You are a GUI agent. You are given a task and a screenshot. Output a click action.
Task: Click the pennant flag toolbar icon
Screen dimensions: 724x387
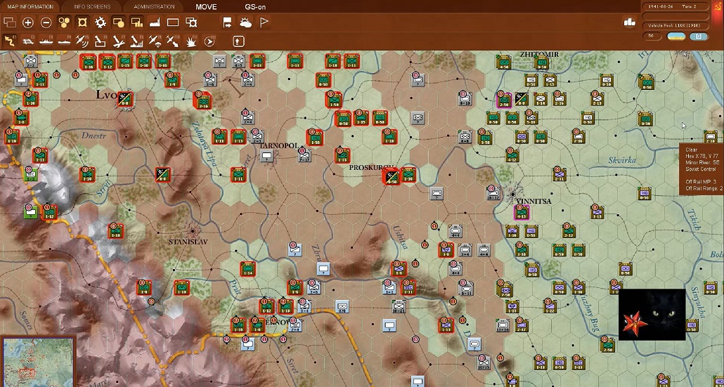tap(264, 22)
